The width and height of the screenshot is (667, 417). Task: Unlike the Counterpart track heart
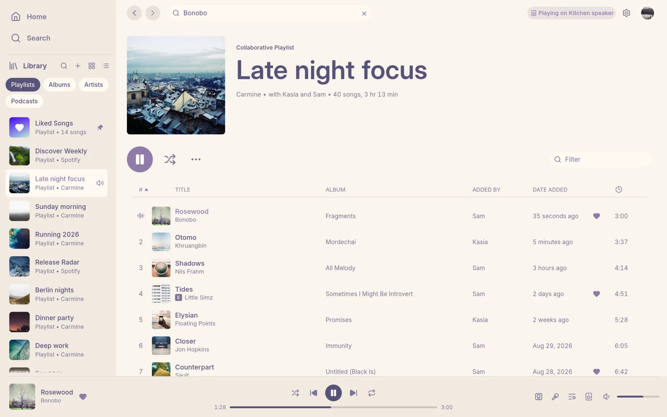point(596,372)
